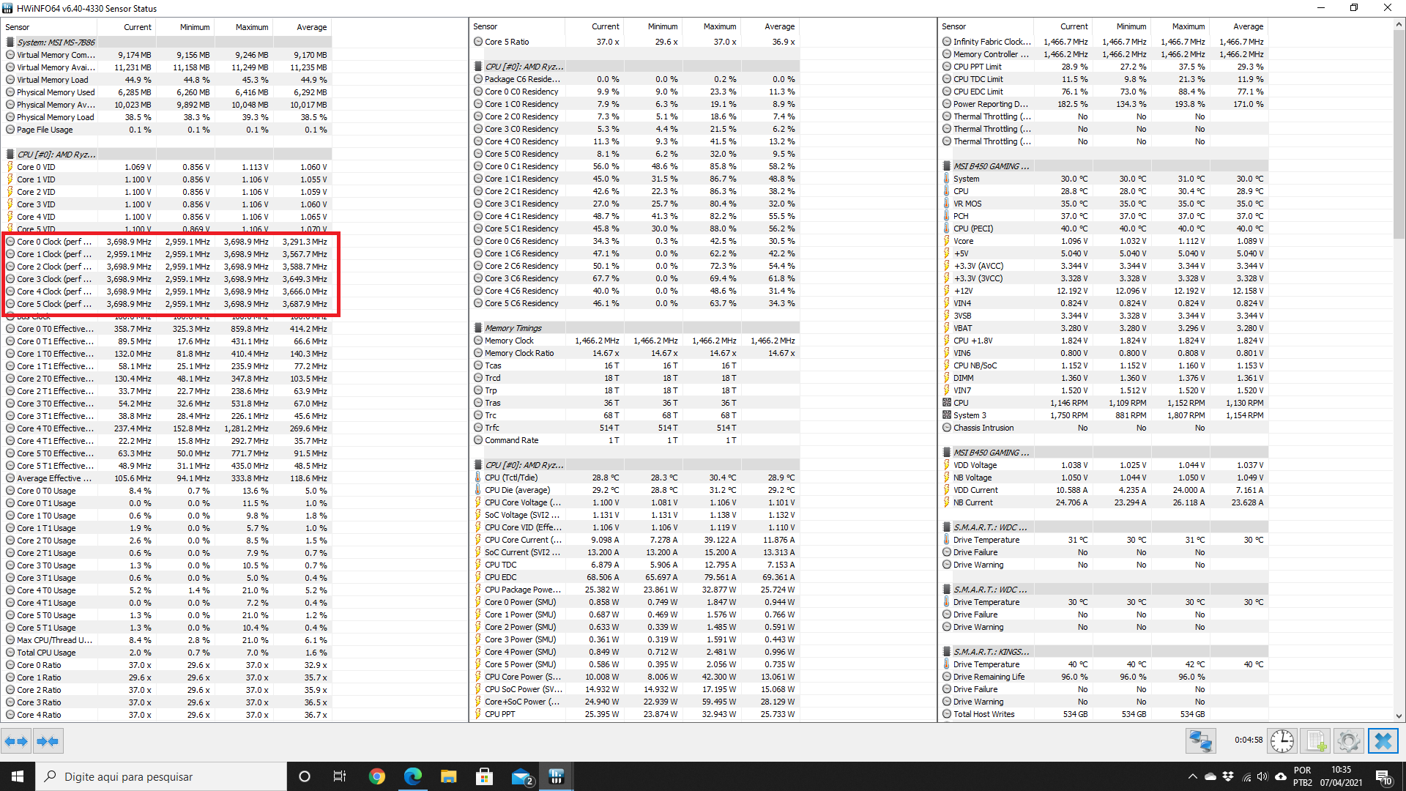Select the CPU PPT Limit row

click(1104, 67)
